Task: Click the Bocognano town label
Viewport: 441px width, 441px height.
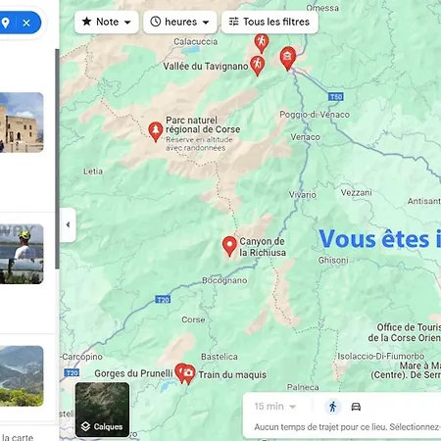Action: pos(224,280)
